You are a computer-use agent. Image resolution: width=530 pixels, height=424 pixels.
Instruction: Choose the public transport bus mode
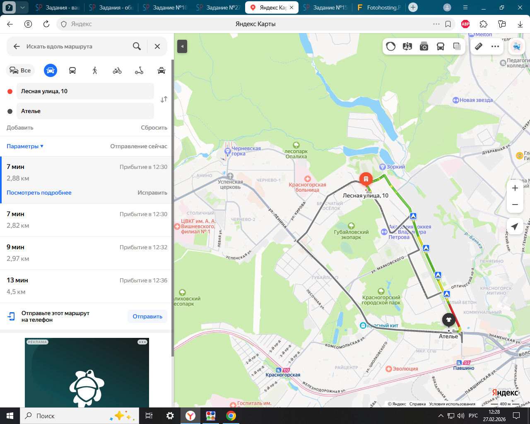(72, 70)
